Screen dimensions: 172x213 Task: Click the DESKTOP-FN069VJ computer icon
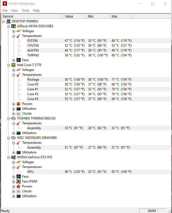(x=8, y=21)
